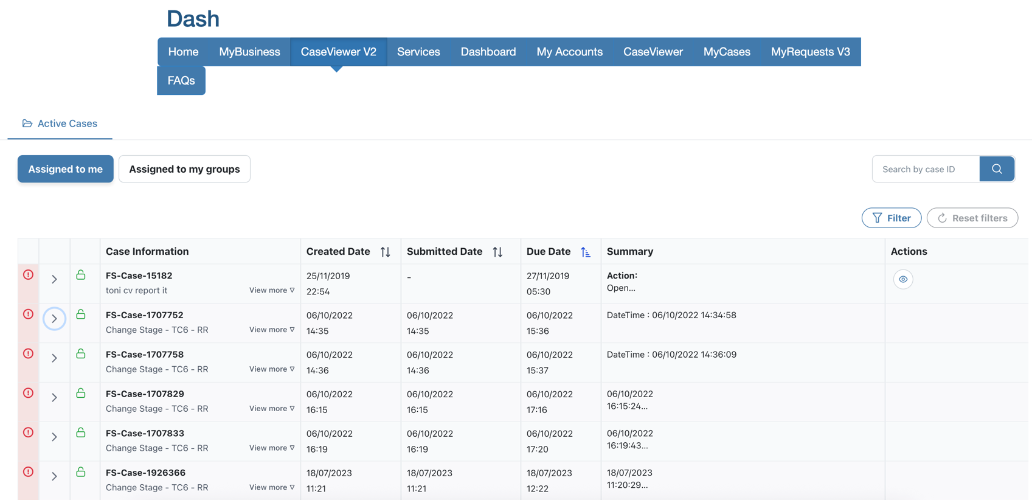Viewport: 1032px width, 500px height.
Task: Expand row for FS-Case-1707758
Action: (54, 358)
